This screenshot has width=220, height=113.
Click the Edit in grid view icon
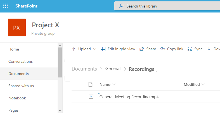(x=103, y=49)
